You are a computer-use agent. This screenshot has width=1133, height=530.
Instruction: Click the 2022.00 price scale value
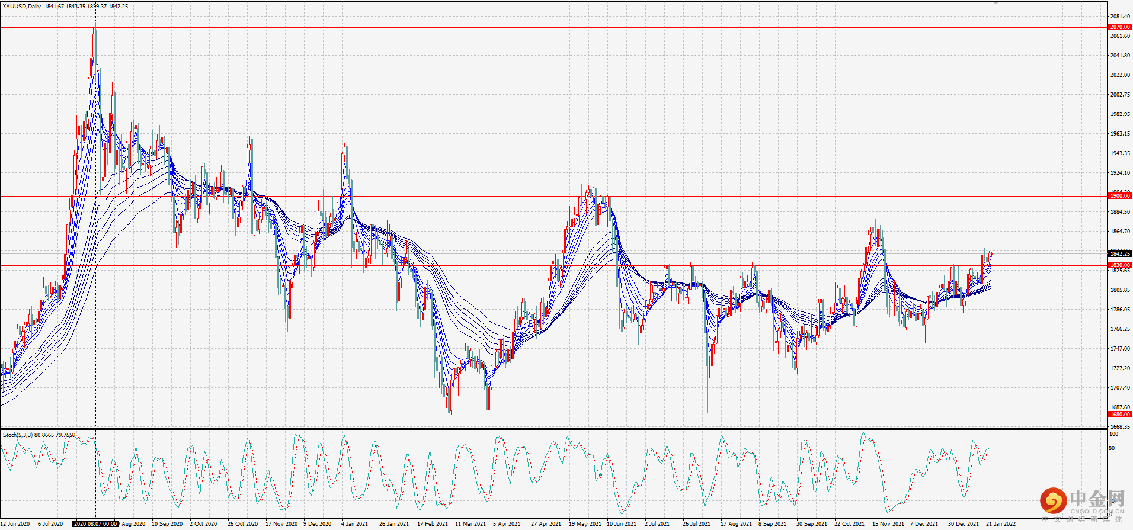click(1120, 75)
